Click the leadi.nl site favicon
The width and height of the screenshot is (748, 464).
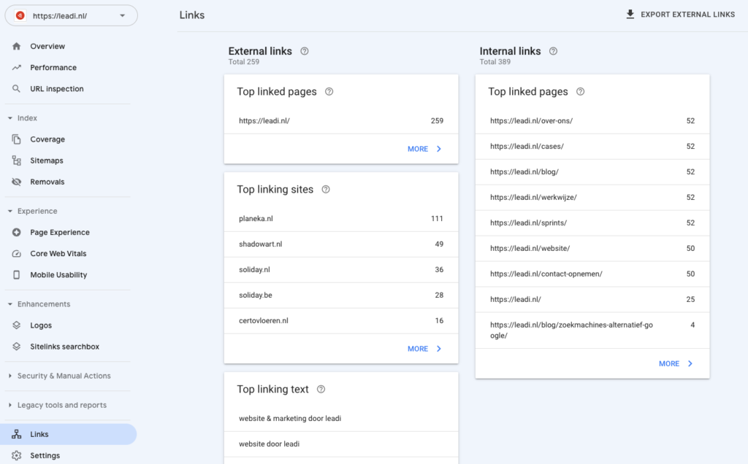tap(20, 16)
